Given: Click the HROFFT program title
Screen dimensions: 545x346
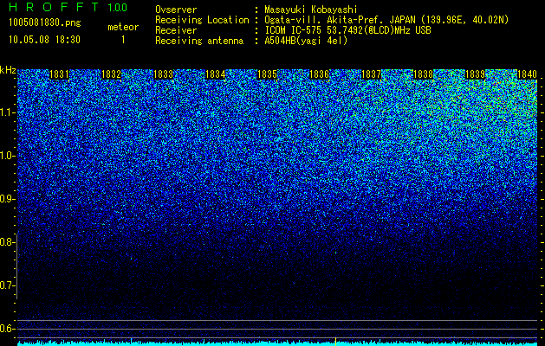Looking at the screenshot, I should [54, 7].
